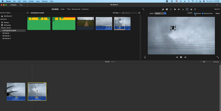
Task: Select the first green audio clip
Action: click(39, 23)
